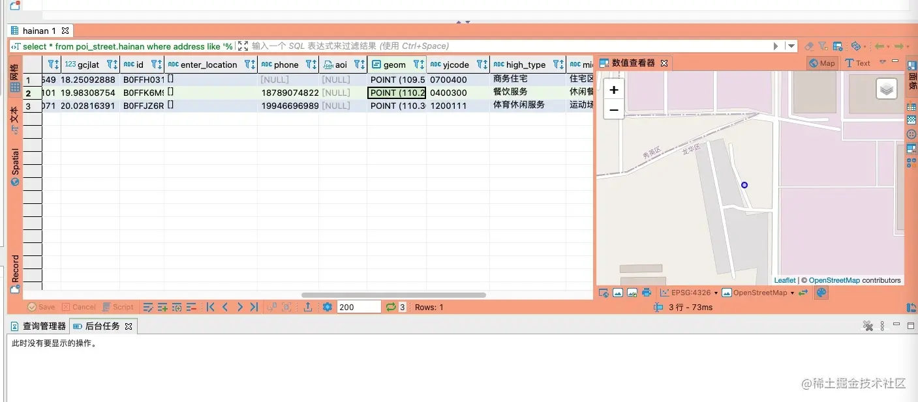Click the export data icon
The width and height of the screenshot is (918, 402).
point(308,307)
